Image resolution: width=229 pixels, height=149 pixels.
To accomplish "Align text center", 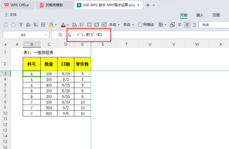I will coord(187,25).
